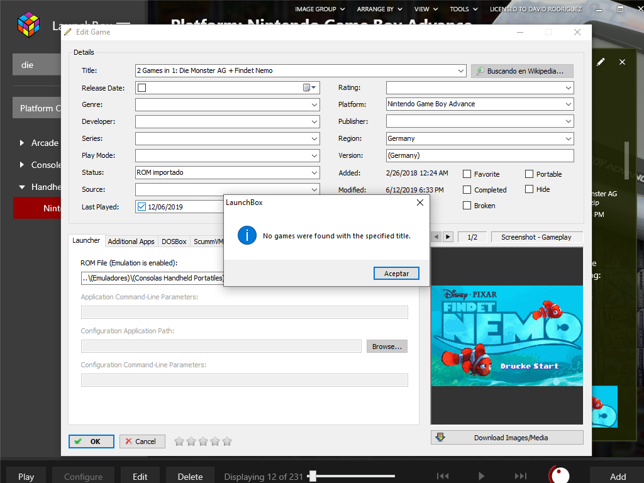The width and height of the screenshot is (644, 483).
Task: Open the Region dropdown showing Germany
Action: [569, 139]
